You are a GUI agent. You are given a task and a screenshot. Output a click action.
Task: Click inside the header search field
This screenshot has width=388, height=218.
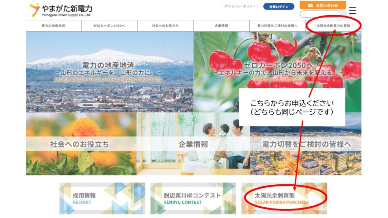click(x=320, y=14)
